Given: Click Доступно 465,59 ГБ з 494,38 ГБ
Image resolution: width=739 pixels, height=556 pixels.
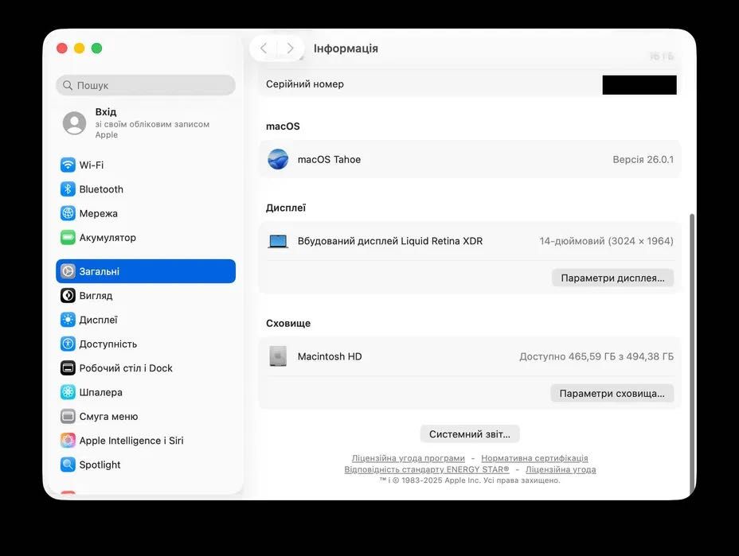Looking at the screenshot, I should tap(596, 356).
